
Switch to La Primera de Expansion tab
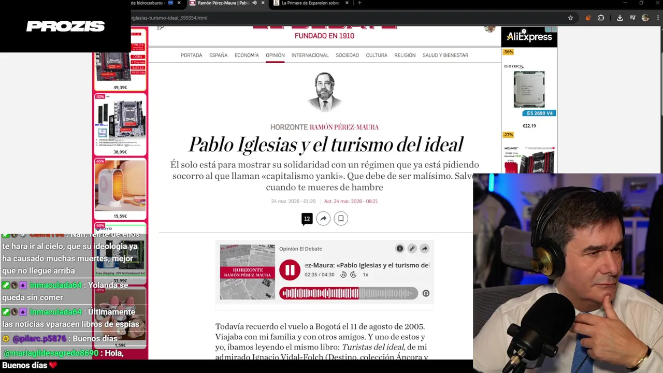pos(310,3)
